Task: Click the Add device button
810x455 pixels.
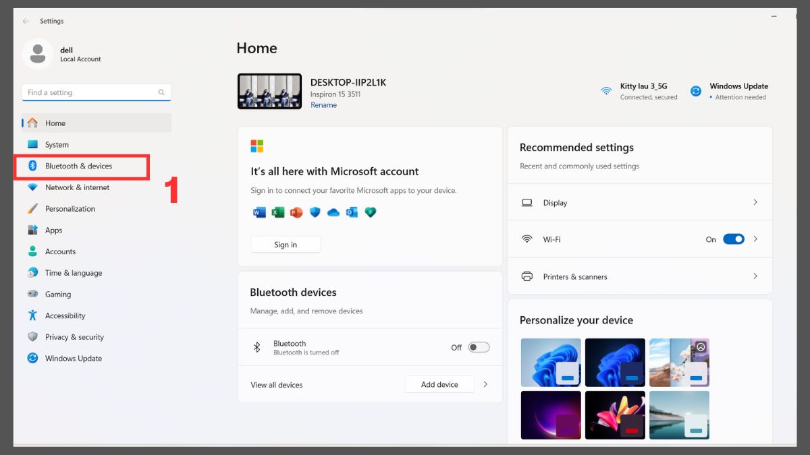Action: 439,384
